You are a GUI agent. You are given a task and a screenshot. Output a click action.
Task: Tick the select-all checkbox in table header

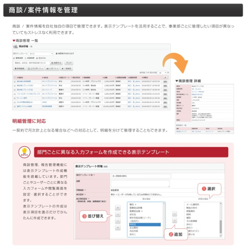point(14,77)
